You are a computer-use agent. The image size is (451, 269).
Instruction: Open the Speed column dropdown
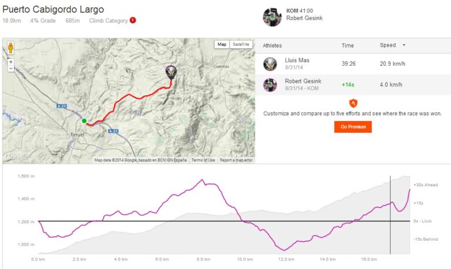pyautogui.click(x=403, y=45)
